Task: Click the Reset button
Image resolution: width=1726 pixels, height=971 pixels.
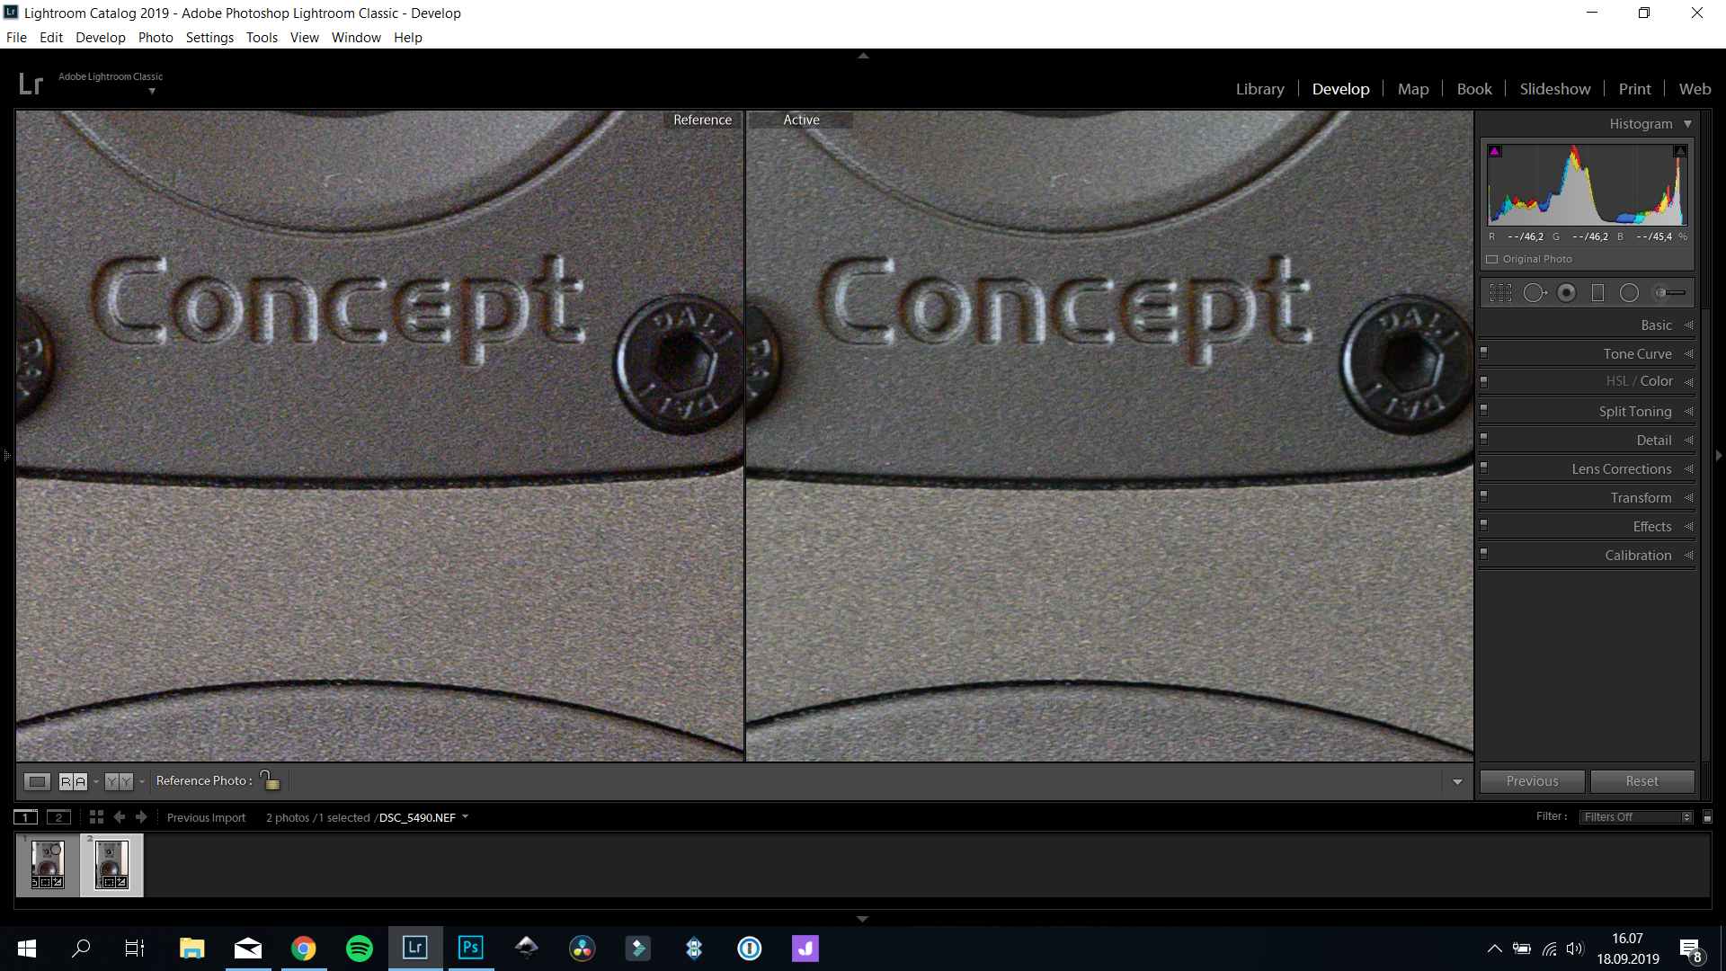Action: click(1641, 781)
